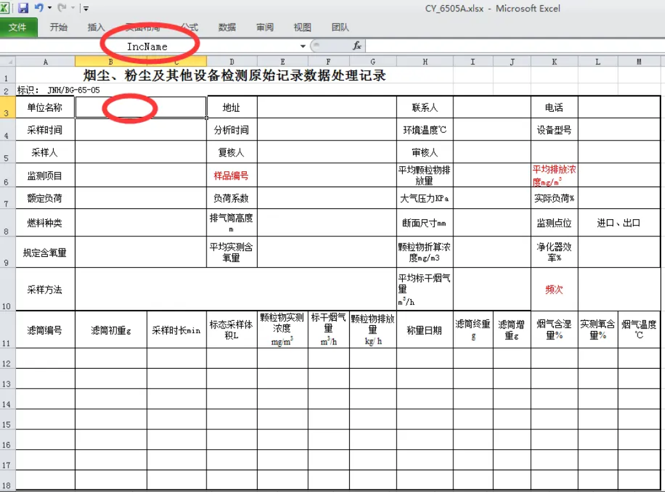This screenshot has width=665, height=492.
Task: Click the Undo icon
Action: [x=38, y=6]
